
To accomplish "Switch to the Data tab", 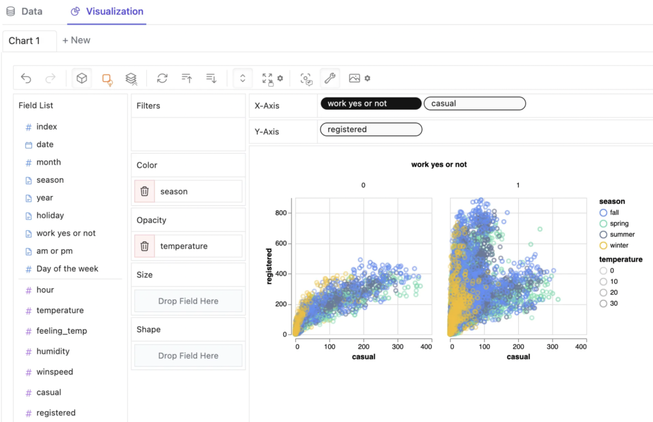I will (x=25, y=12).
